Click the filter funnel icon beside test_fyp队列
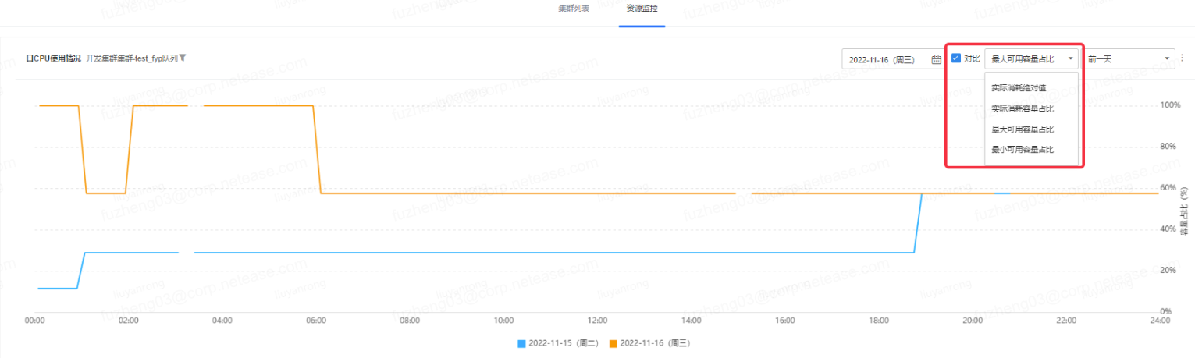This screenshot has width=1195, height=358. (x=183, y=58)
